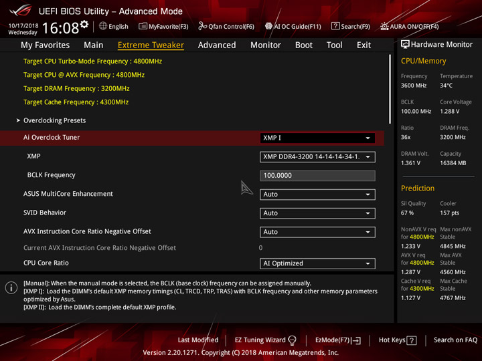This screenshot has width=482, height=361.
Task: Click the info icon beside help text
Action: (x=11, y=287)
